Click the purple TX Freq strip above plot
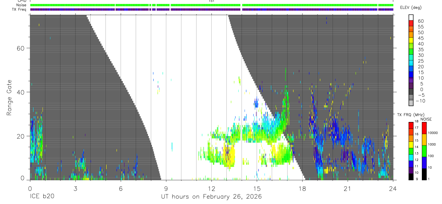This screenshot has width=442, height=204. coord(212,9)
